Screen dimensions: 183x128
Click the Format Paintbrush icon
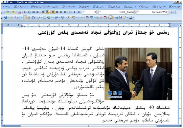68,17
